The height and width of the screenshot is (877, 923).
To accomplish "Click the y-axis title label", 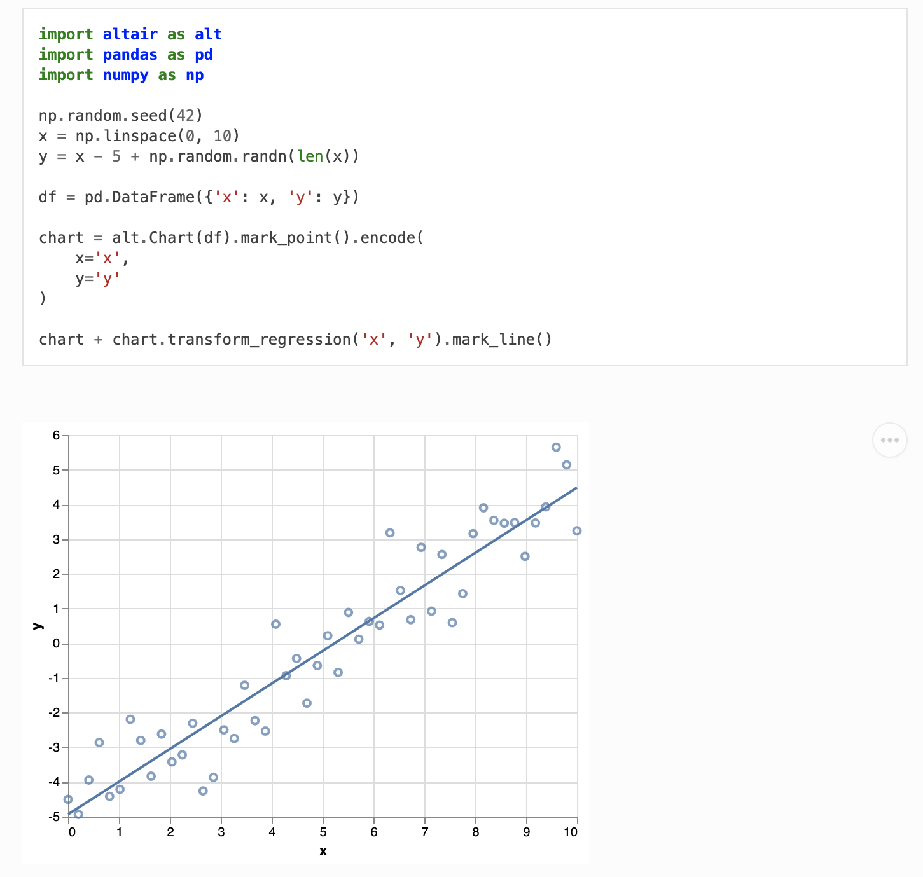I will [x=38, y=625].
